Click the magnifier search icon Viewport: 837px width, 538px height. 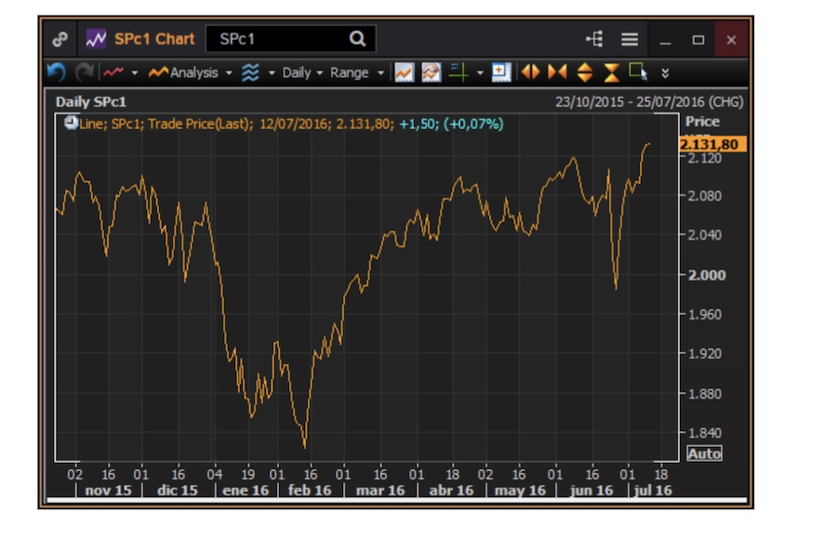click(x=357, y=39)
